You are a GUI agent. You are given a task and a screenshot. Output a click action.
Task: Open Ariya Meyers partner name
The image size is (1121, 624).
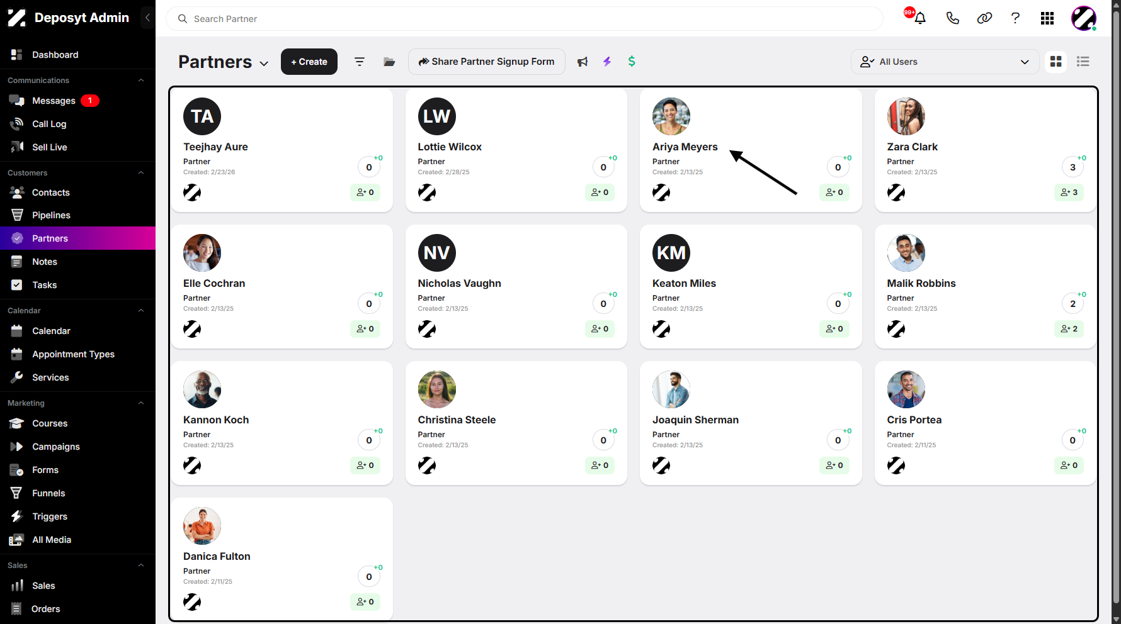pos(685,147)
